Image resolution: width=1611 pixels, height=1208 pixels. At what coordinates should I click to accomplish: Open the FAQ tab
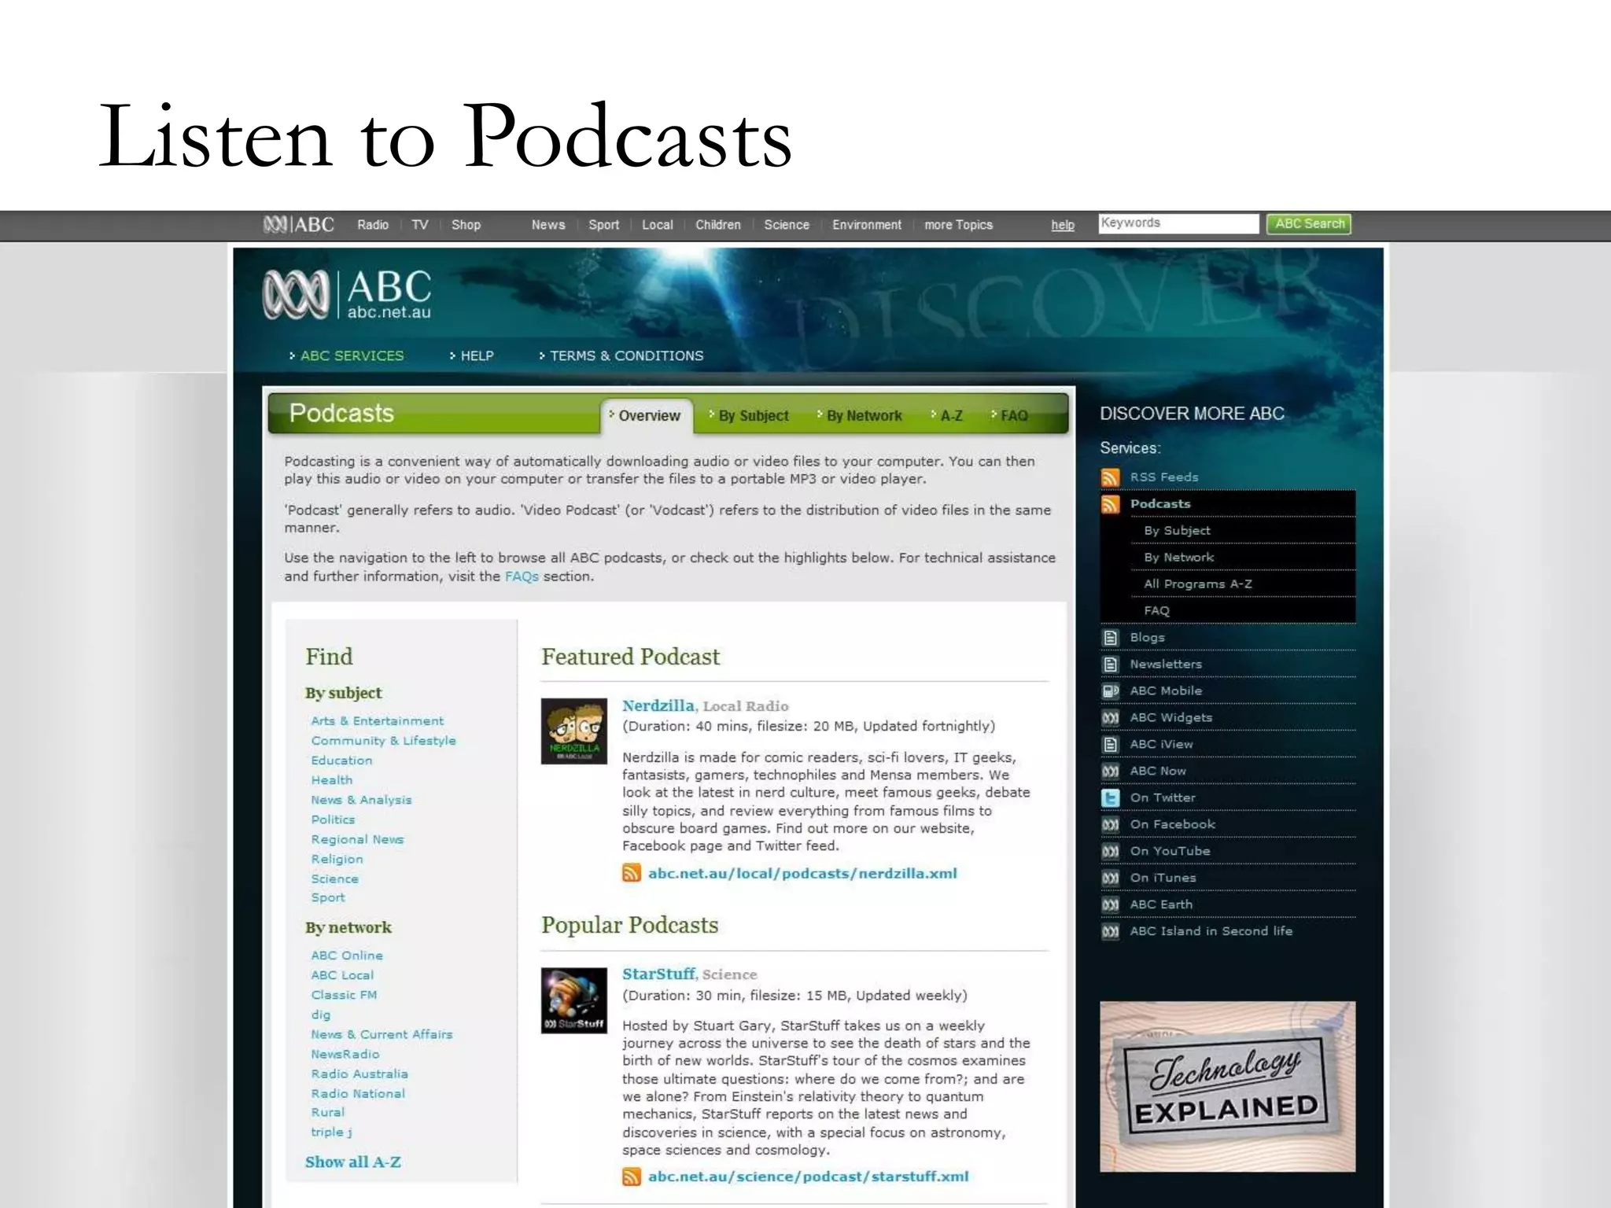(x=1010, y=416)
